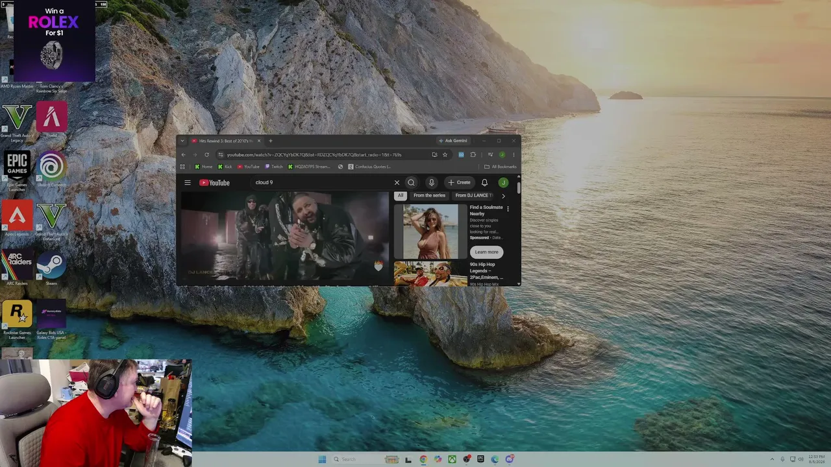Open the Steam desktop shortcut
831x467 pixels.
point(52,269)
